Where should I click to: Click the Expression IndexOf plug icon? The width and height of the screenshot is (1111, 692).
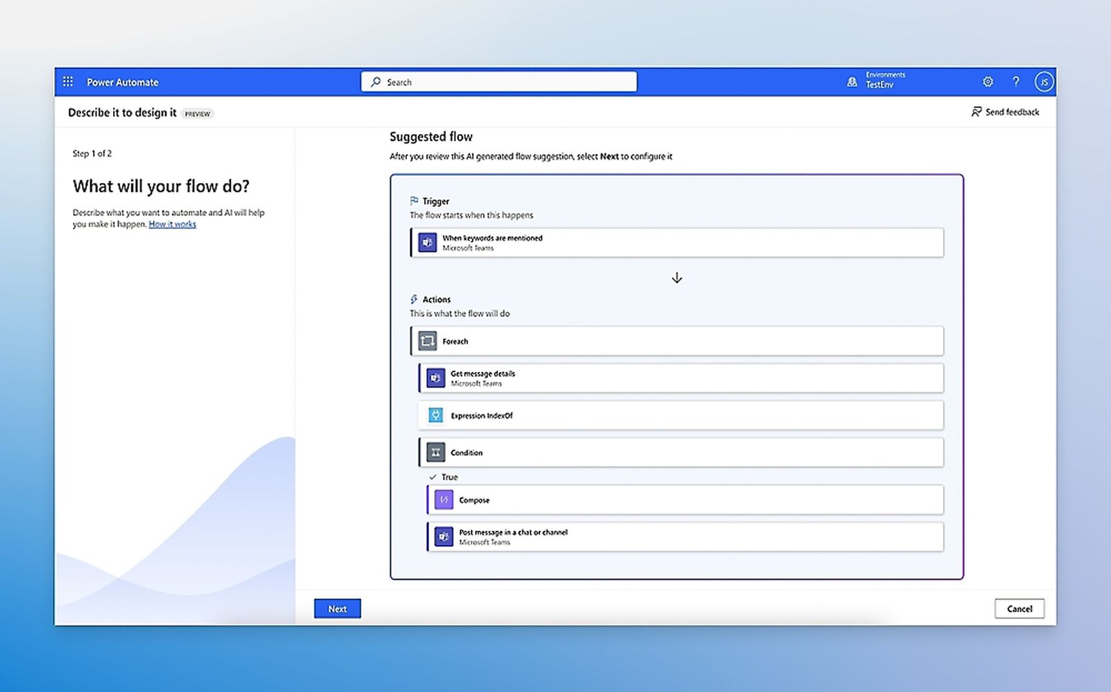pyautogui.click(x=435, y=415)
